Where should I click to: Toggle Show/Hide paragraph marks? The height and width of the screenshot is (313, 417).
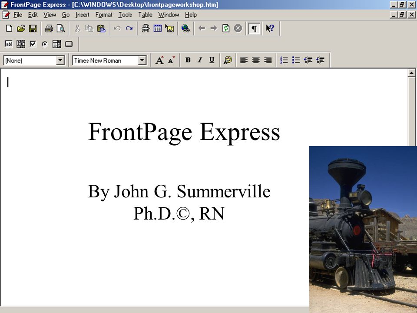pyautogui.click(x=254, y=28)
